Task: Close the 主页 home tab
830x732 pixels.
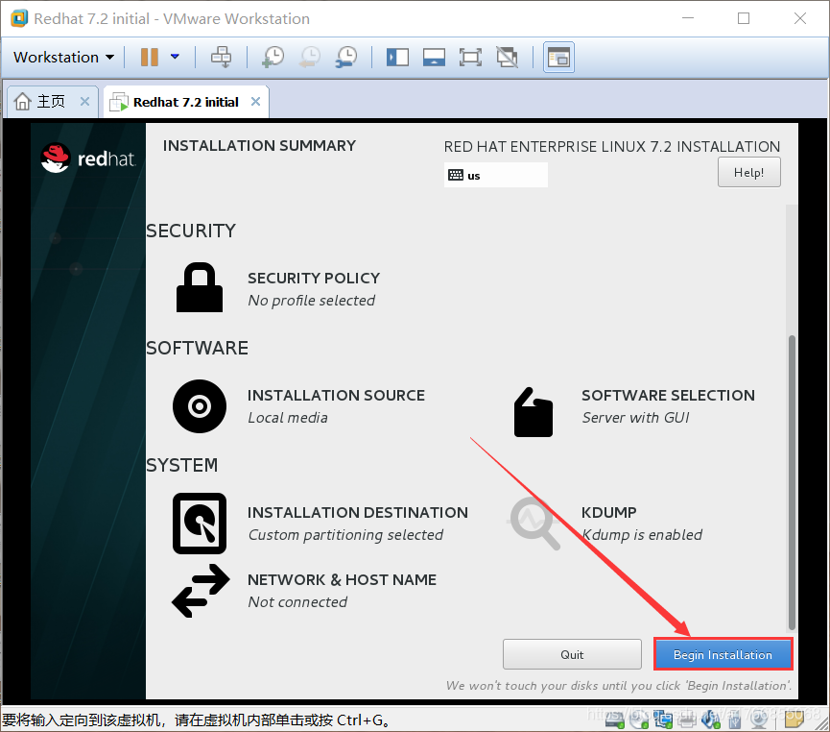Action: (x=84, y=101)
